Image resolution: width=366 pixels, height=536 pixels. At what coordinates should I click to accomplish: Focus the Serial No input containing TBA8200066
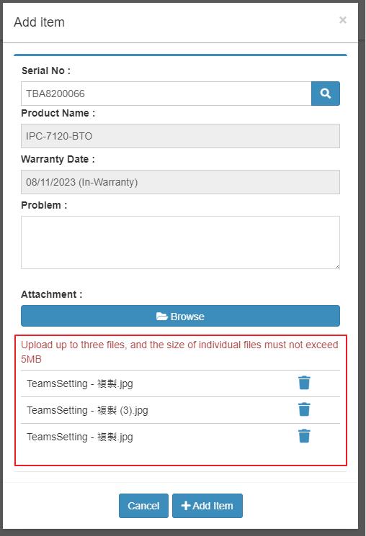pyautogui.click(x=166, y=94)
